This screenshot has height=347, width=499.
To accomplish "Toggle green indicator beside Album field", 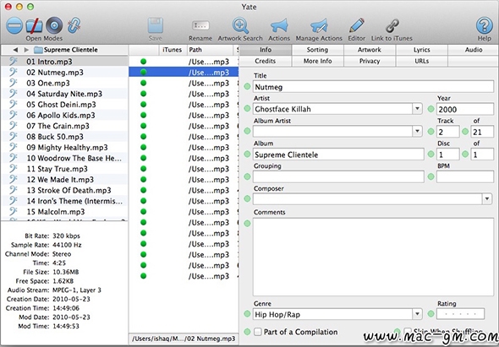I will (x=247, y=155).
